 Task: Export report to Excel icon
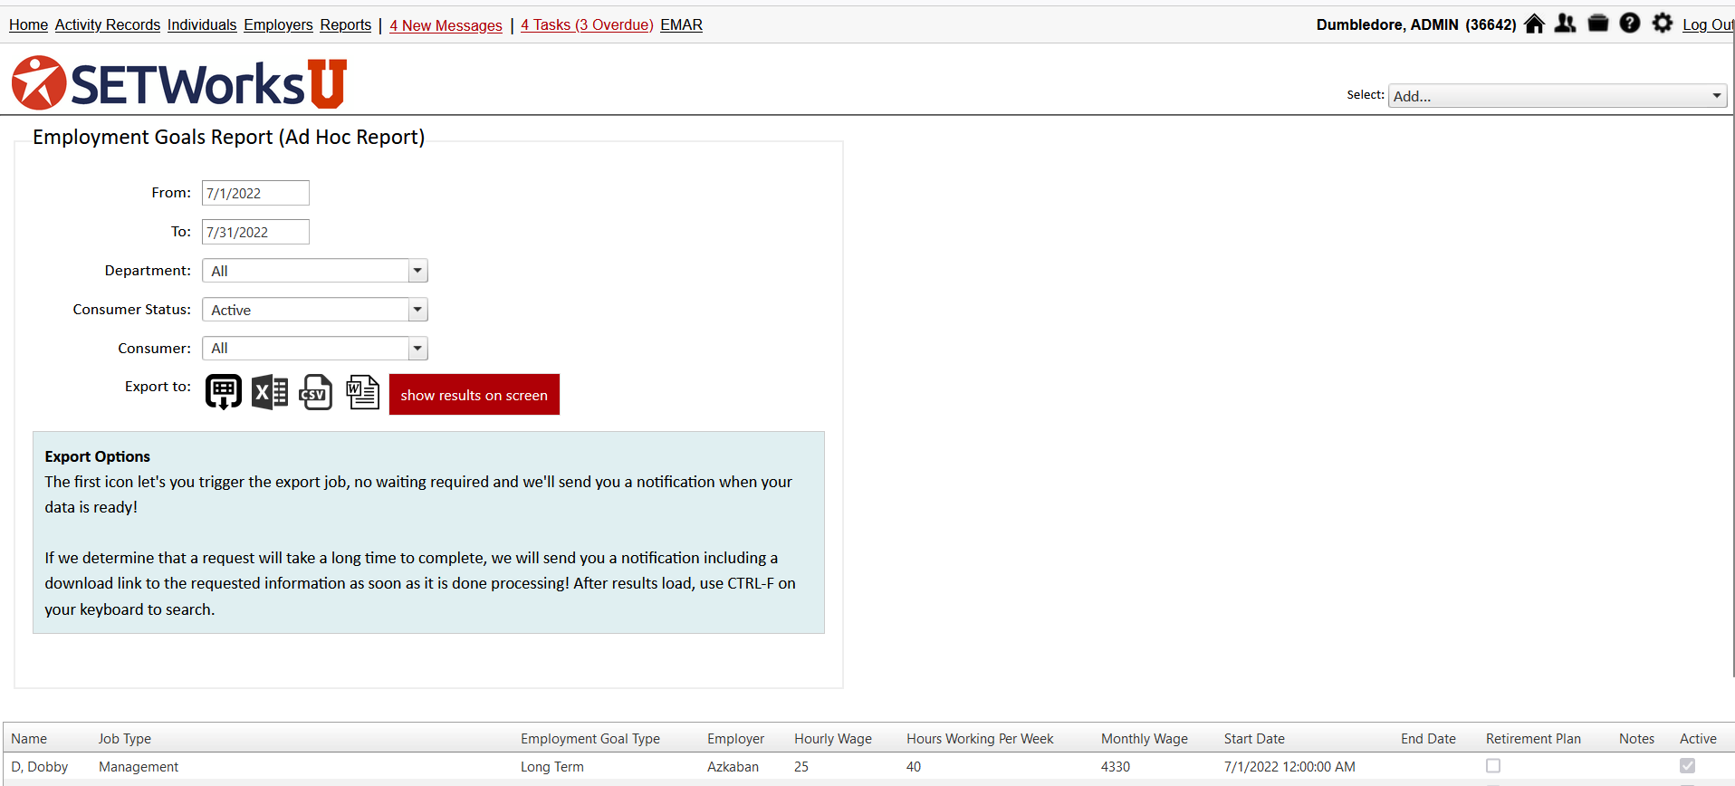point(270,392)
